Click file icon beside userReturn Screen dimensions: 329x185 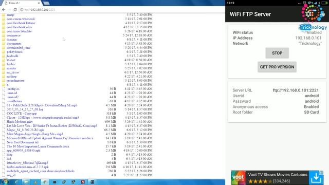tap(4, 101)
